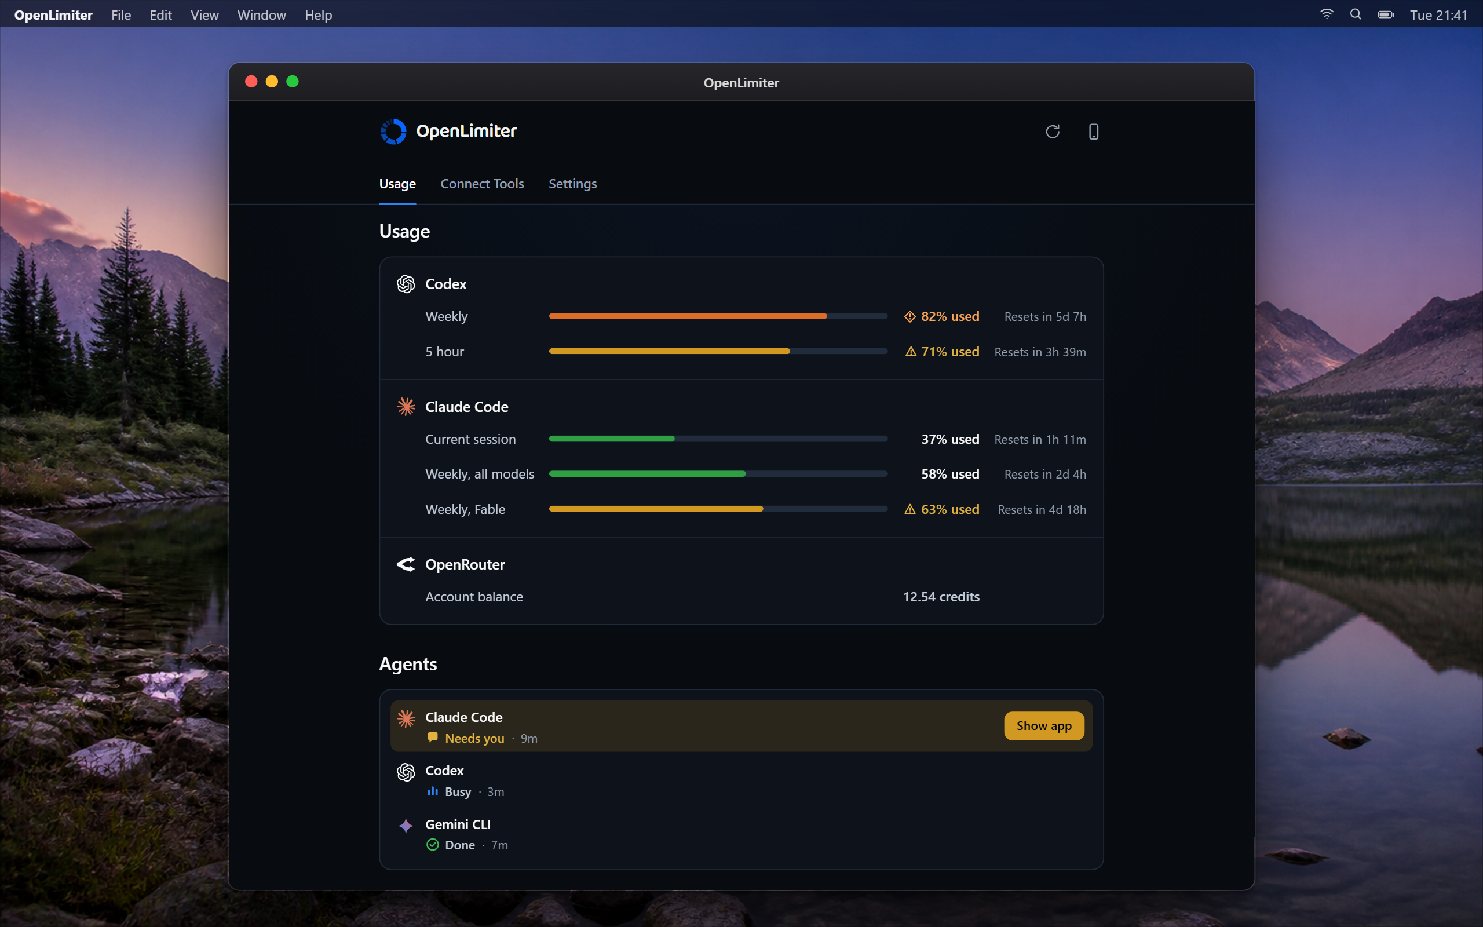Click the triangle warning icon beside 71% used
The height and width of the screenshot is (927, 1483).
point(911,351)
